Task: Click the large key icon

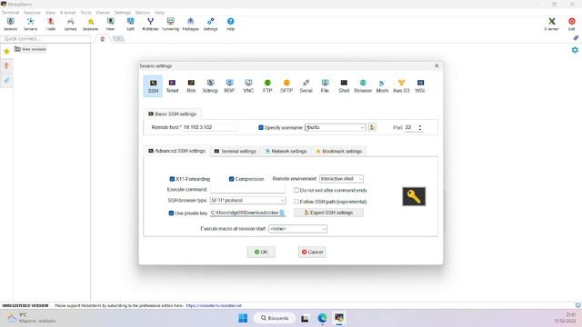Action: [x=414, y=196]
